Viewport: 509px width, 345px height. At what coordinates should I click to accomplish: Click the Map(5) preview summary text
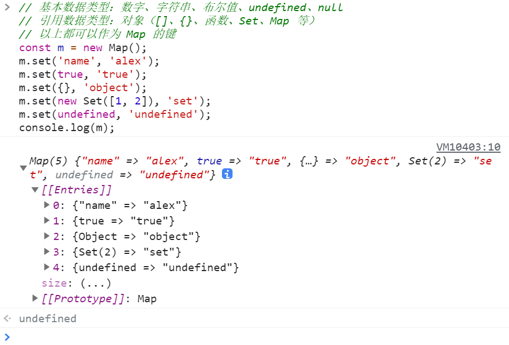pyautogui.click(x=260, y=168)
